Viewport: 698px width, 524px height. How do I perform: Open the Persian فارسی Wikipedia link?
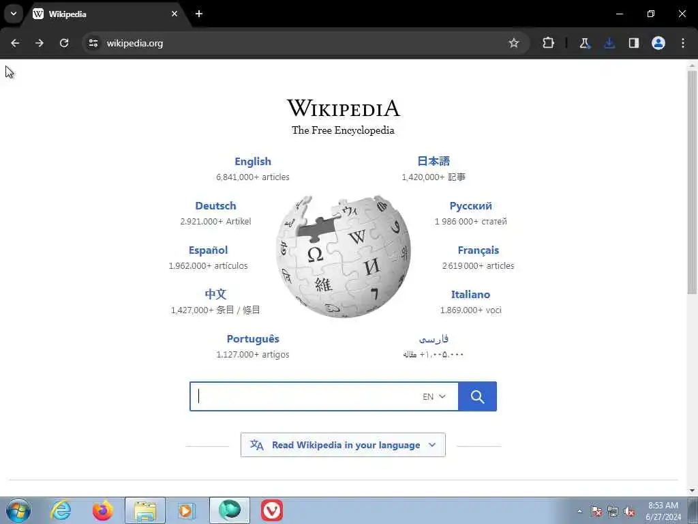tap(434, 339)
